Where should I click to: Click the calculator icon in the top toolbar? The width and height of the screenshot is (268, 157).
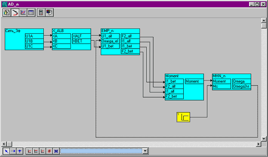pyautogui.click(x=41, y=12)
